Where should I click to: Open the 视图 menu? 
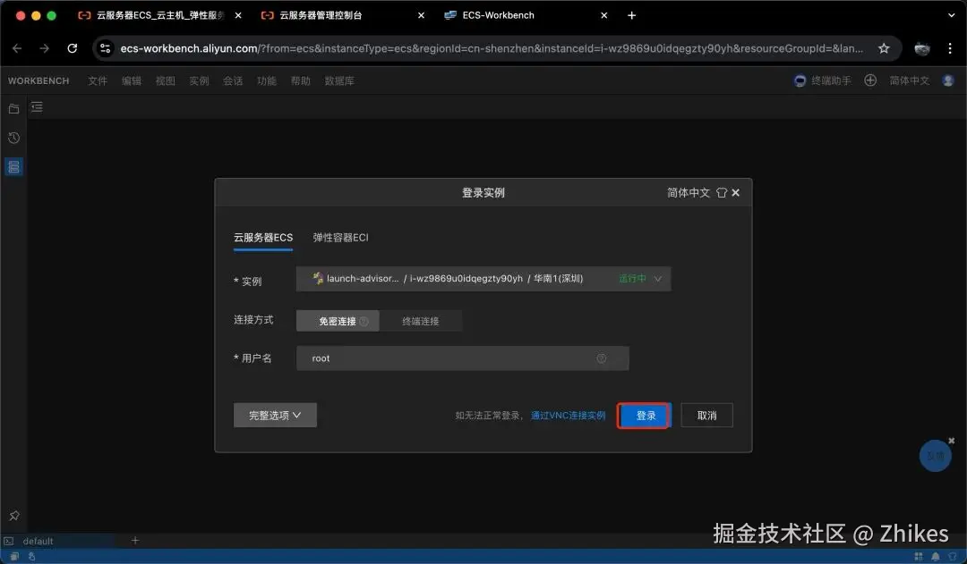pos(166,80)
